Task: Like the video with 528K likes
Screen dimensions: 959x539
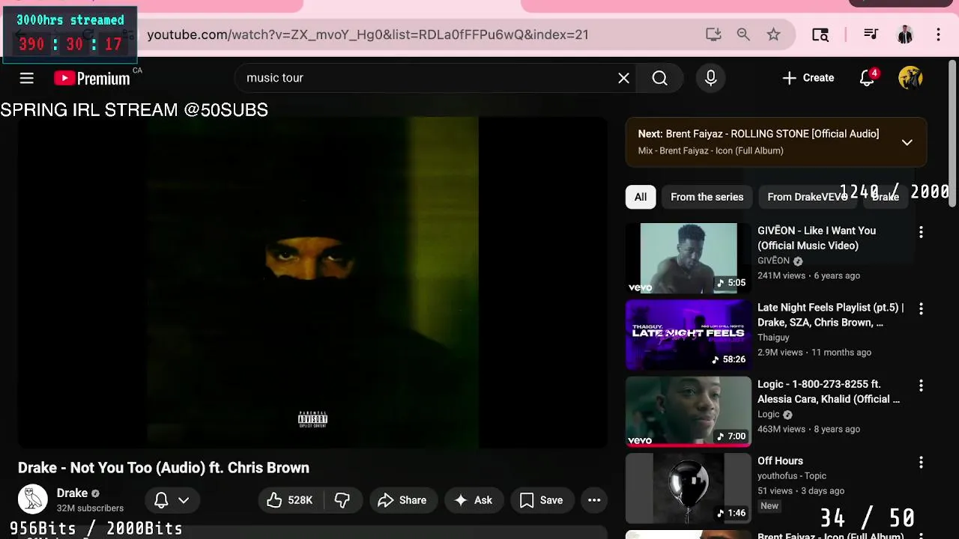Action: coord(289,500)
